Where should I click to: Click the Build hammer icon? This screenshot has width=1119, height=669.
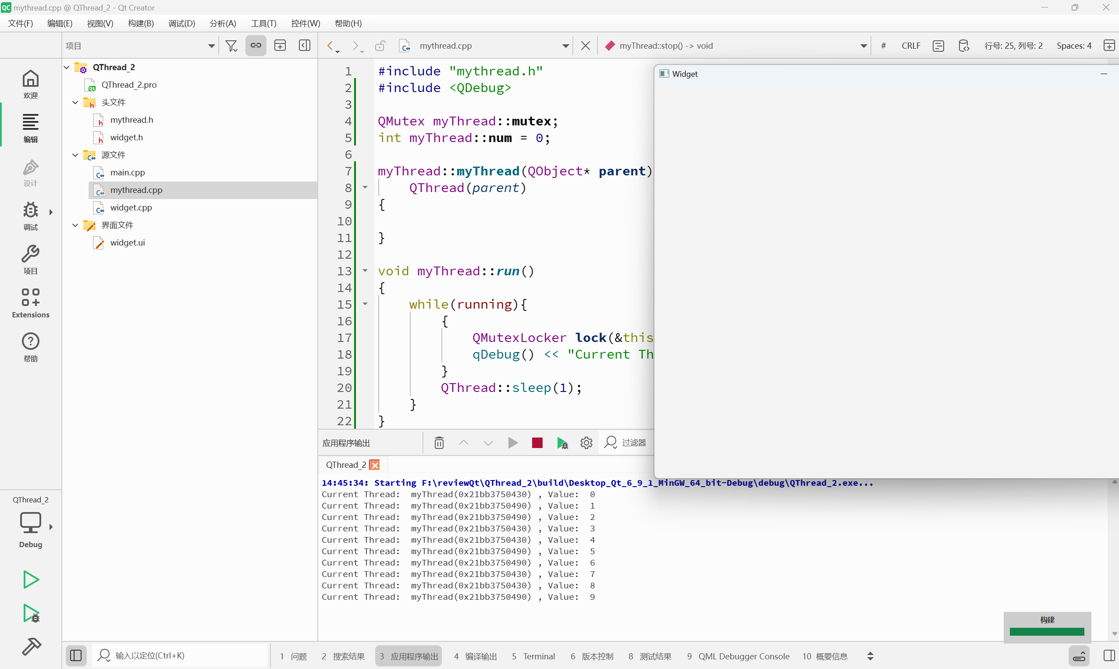[31, 647]
